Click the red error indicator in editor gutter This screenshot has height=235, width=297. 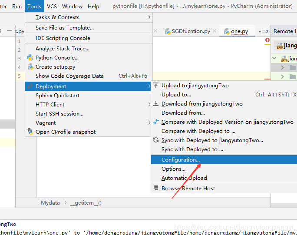[x=267, y=41]
